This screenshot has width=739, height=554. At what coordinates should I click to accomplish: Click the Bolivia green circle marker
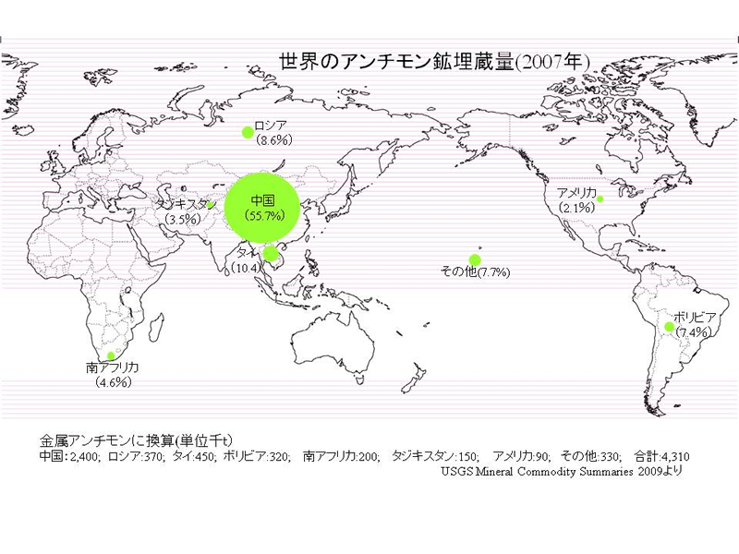pos(670,327)
